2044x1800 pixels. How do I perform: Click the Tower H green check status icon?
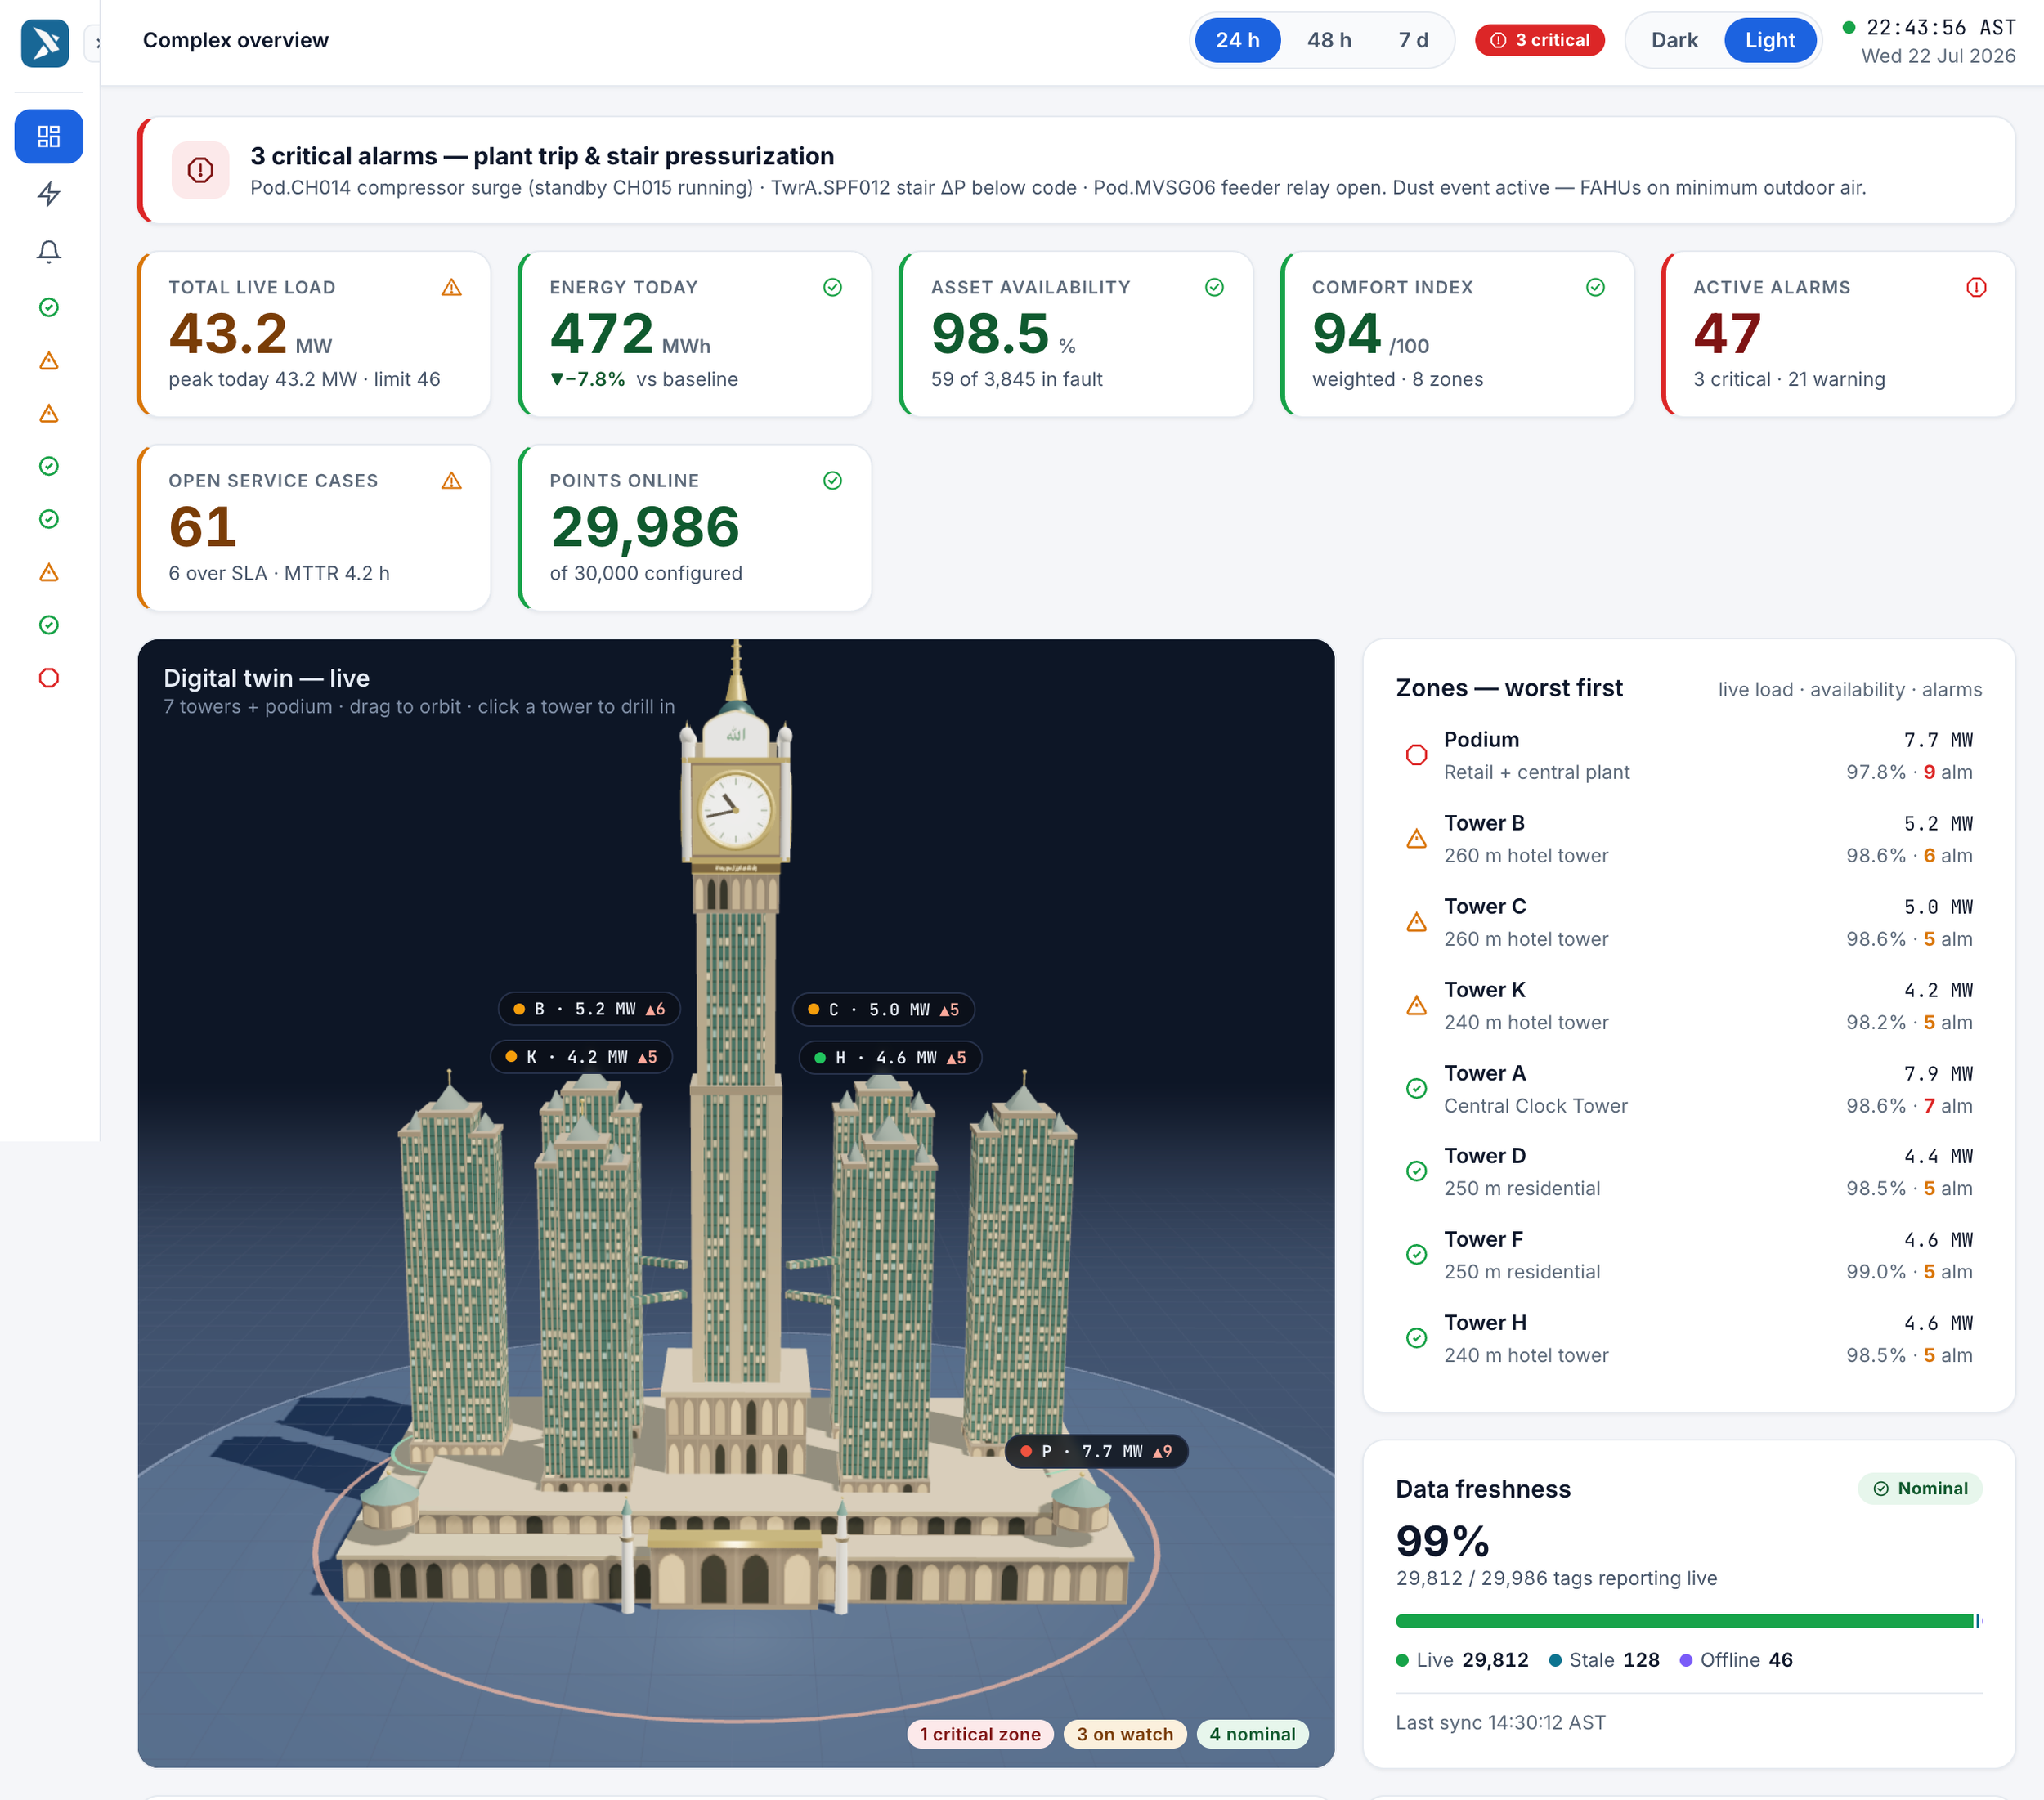coord(1417,1338)
